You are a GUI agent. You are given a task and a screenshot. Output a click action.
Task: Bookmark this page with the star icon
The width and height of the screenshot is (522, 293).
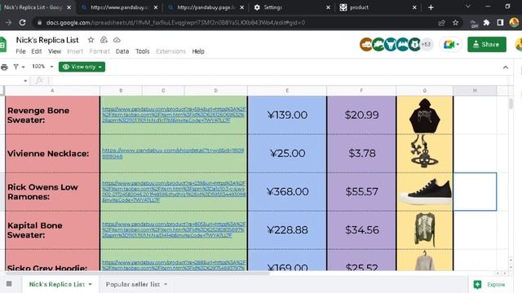455,23
